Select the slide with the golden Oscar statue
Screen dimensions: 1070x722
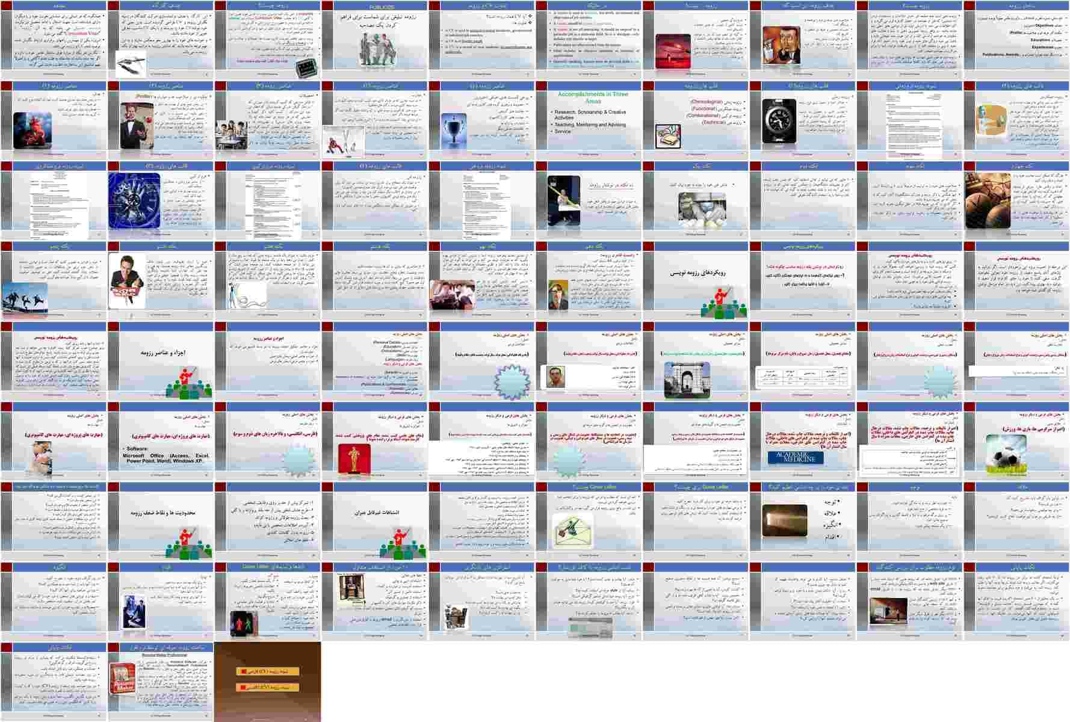(374, 441)
